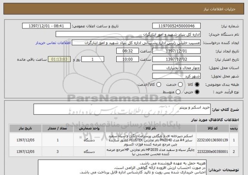Click the buyer notes text box

coord(122,167)
